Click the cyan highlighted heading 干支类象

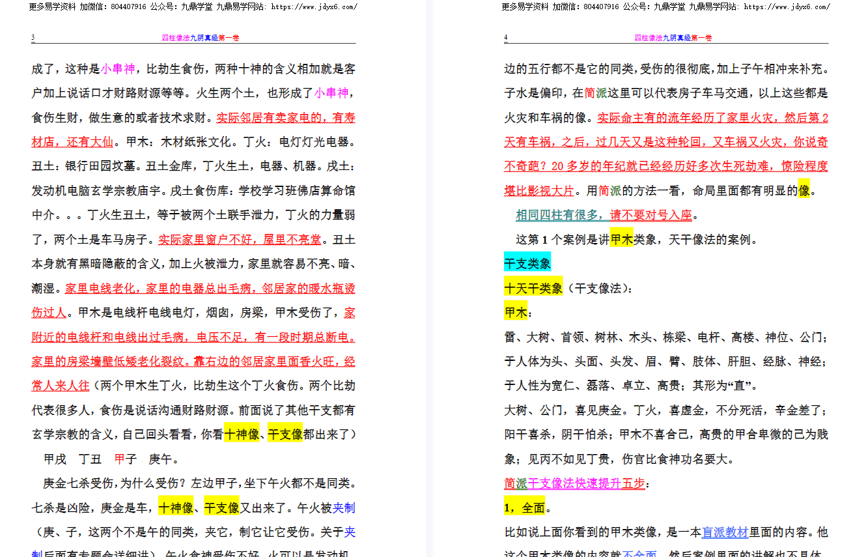click(527, 263)
